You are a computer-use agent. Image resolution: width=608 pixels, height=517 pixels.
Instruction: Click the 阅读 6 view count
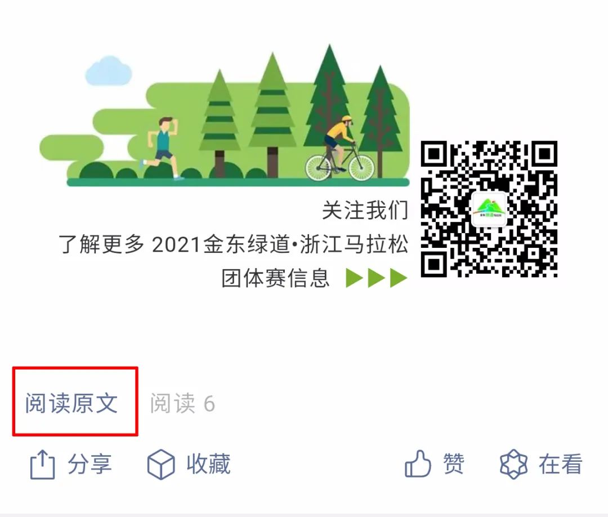pyautogui.click(x=182, y=403)
